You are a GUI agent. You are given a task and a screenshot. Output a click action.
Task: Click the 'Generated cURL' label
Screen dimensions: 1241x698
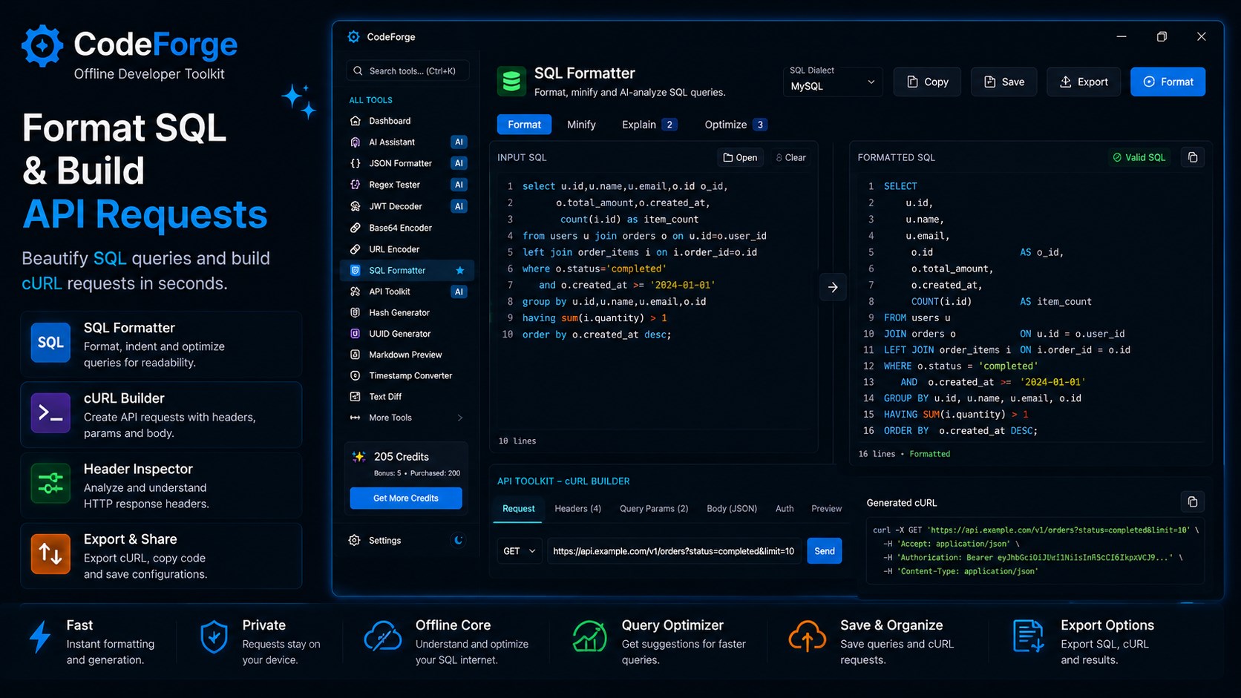tap(902, 503)
